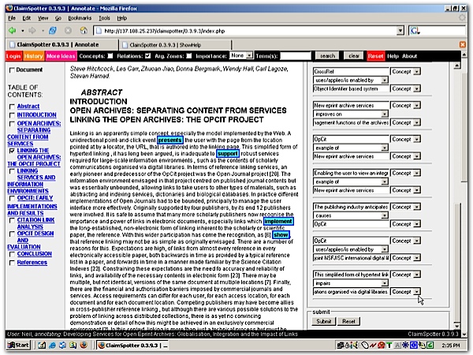This screenshot has width=473, height=355.
Task: Check the CONCLUSION contents checkbox
Action: (12, 254)
